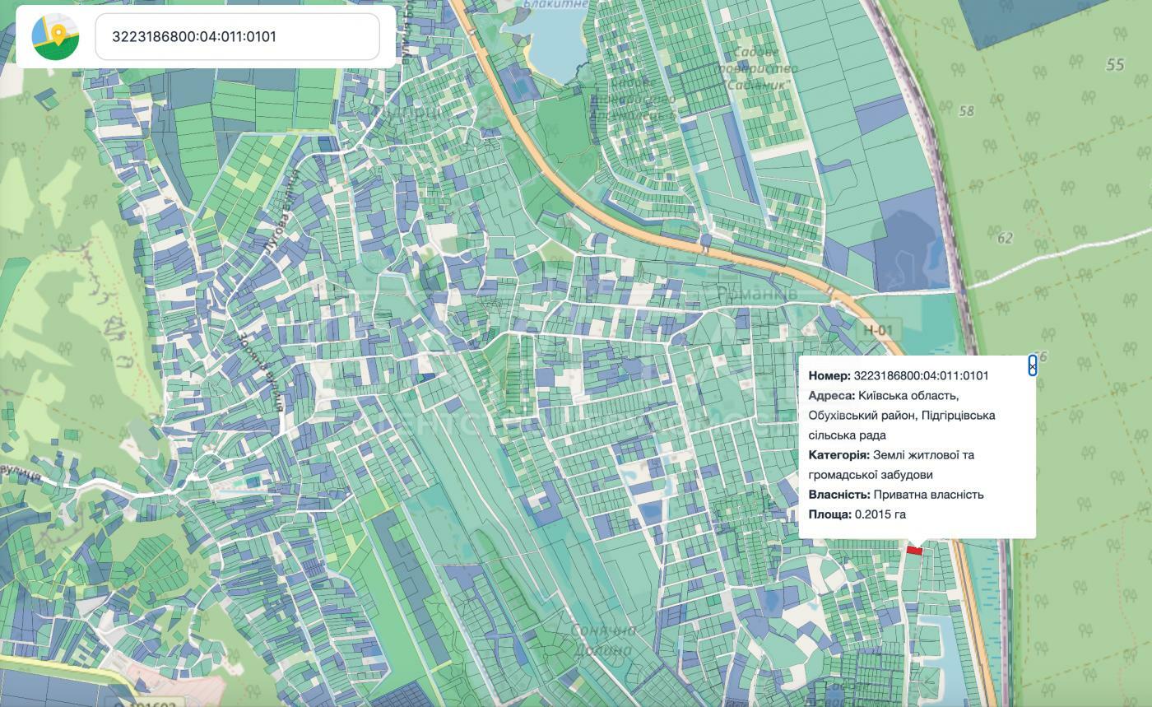Click the Зоряна вулиця street label

point(259,371)
